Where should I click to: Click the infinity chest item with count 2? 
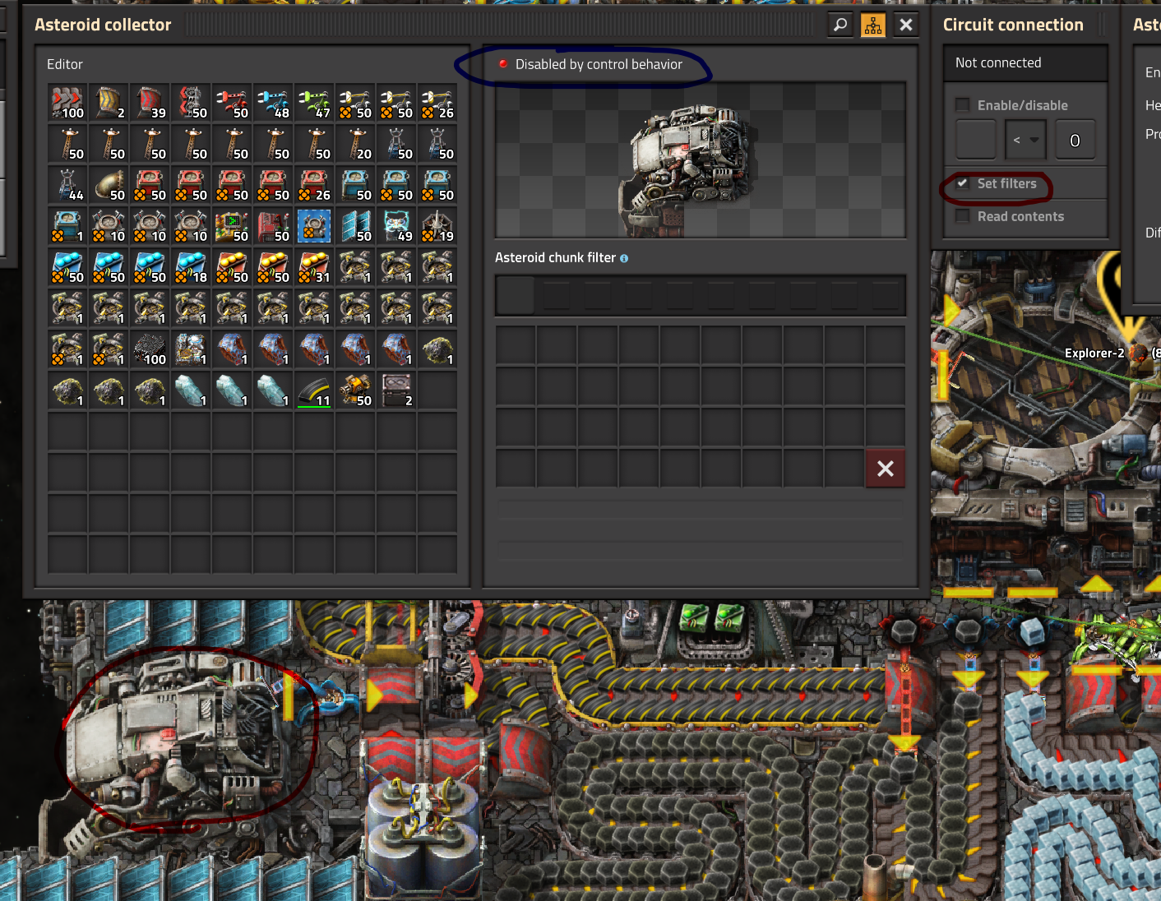pyautogui.click(x=396, y=390)
